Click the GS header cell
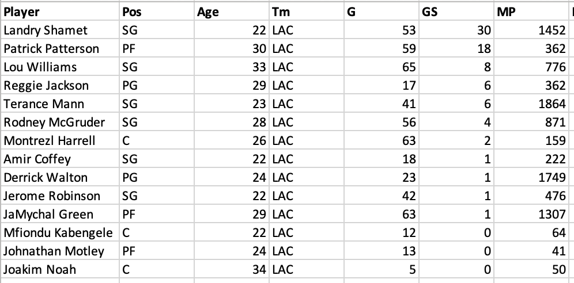574x283 pixels. tap(456, 12)
